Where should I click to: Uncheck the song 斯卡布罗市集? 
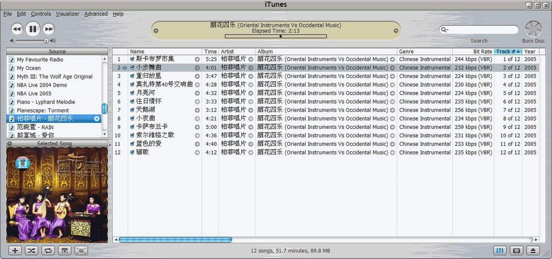point(132,59)
